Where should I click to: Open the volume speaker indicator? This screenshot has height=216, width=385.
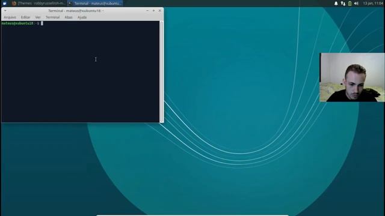click(x=356, y=4)
